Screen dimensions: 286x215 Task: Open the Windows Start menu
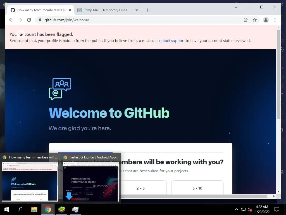pyautogui.click(x=7, y=209)
